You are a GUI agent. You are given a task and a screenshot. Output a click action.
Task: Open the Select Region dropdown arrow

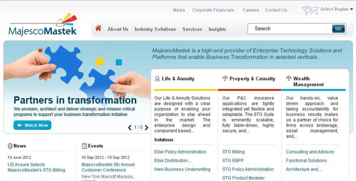[x=352, y=9]
